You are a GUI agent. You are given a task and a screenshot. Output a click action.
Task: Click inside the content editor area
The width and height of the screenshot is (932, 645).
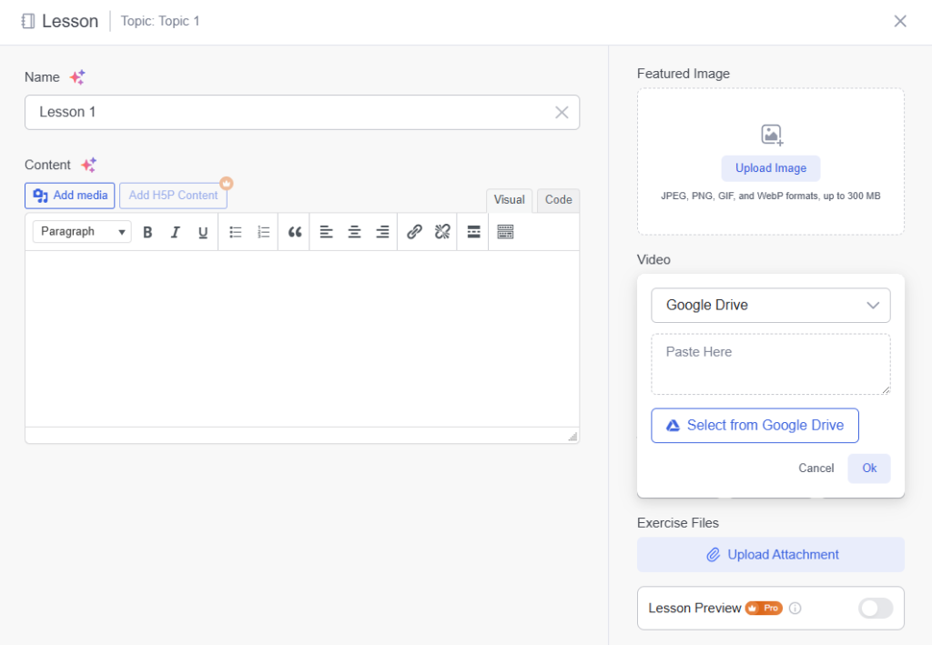coord(302,338)
